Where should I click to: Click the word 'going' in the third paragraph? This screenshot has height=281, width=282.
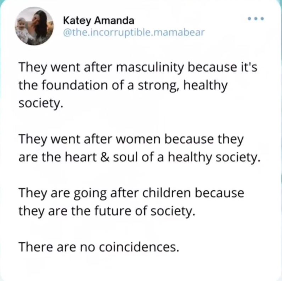click(x=90, y=194)
